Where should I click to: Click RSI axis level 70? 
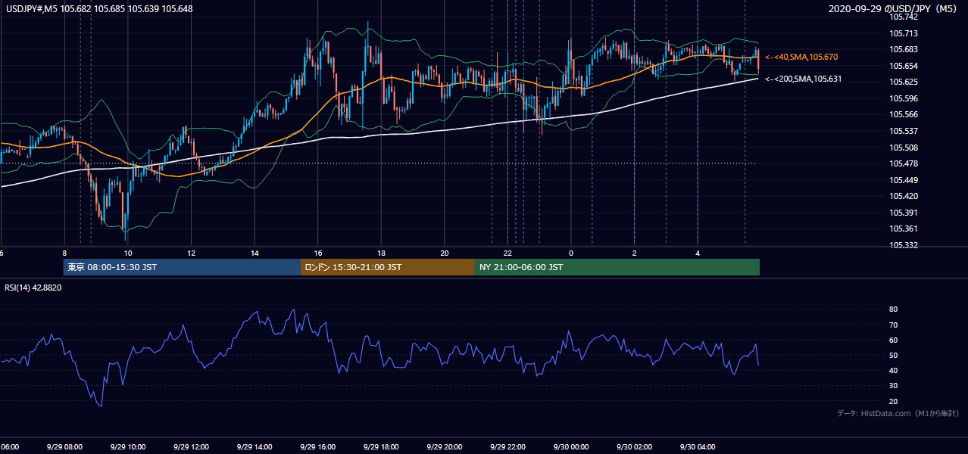[894, 325]
